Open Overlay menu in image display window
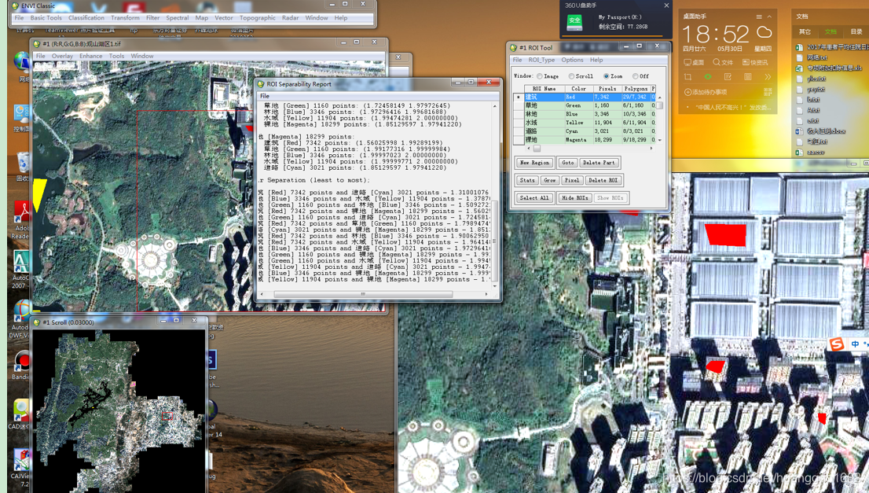The image size is (869, 493). point(62,56)
